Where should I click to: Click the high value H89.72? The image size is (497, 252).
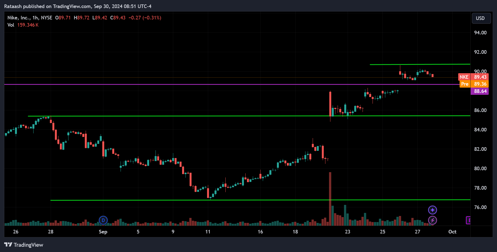(81, 18)
